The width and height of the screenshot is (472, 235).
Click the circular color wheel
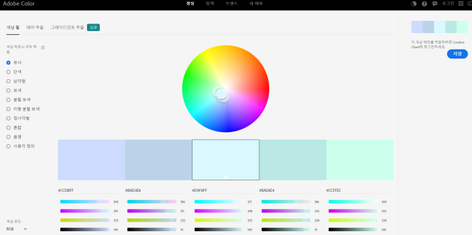(226, 89)
